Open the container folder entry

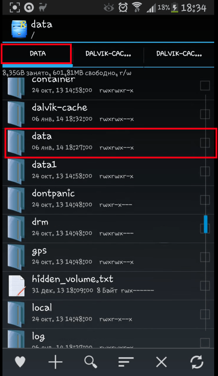click(108, 86)
